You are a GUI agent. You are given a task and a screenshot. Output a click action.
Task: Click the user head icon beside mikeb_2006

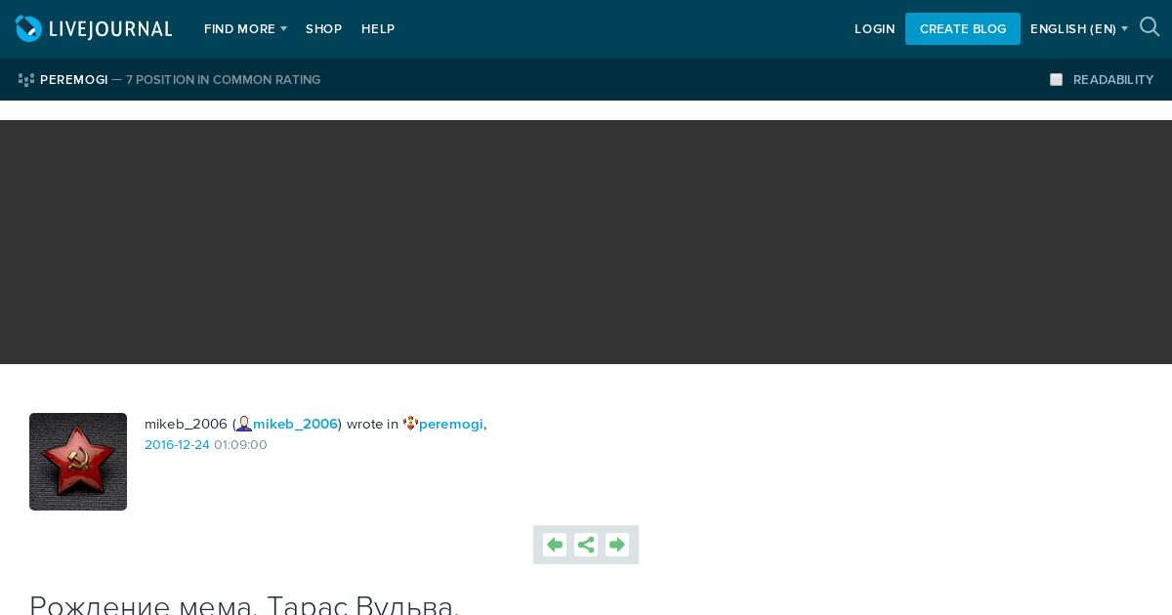244,424
